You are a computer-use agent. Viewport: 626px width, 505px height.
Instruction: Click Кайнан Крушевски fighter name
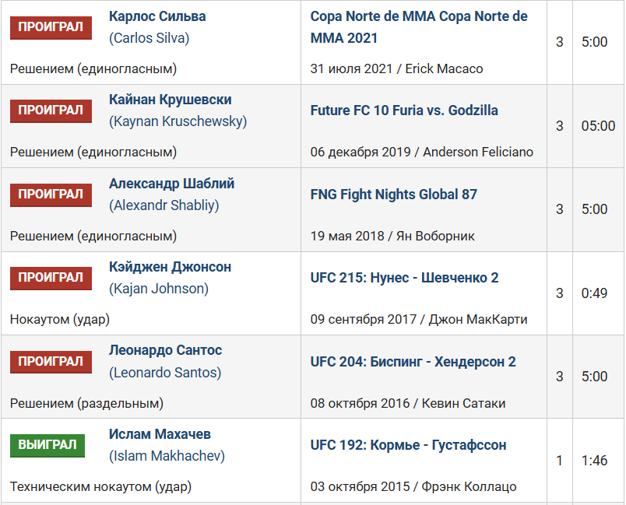(170, 100)
